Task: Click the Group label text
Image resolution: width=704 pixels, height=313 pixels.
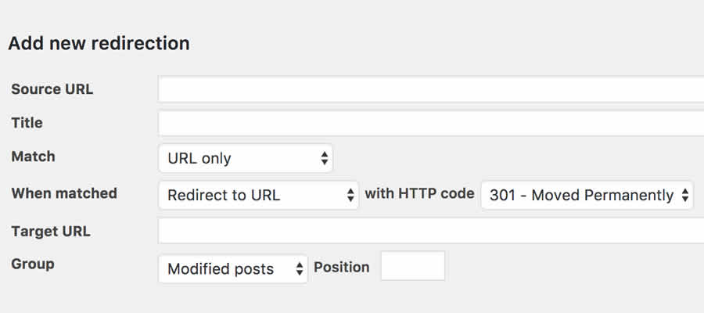Action: point(33,264)
